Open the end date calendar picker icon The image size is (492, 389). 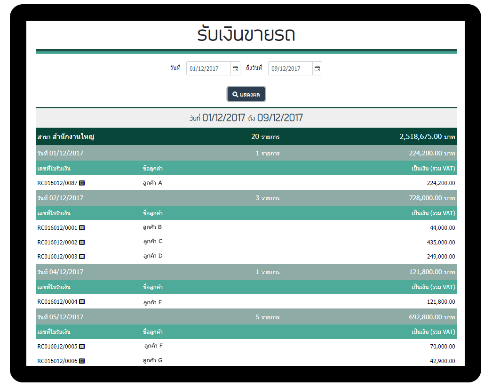(317, 69)
